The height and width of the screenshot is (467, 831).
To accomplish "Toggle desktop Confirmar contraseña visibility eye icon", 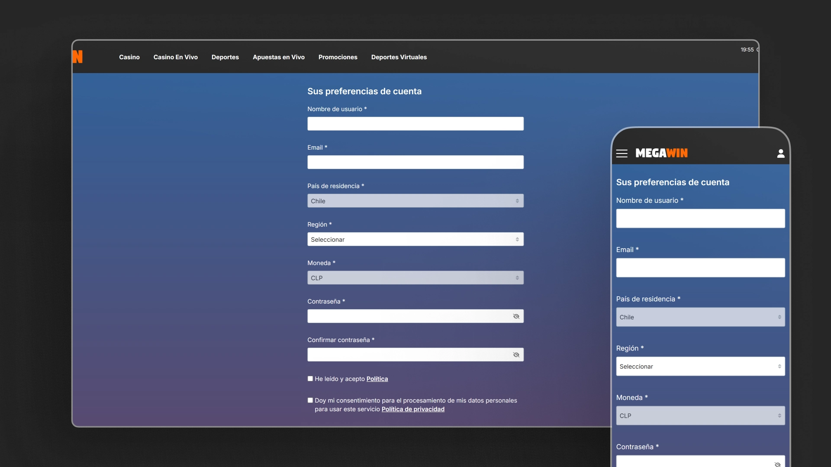I will point(516,355).
